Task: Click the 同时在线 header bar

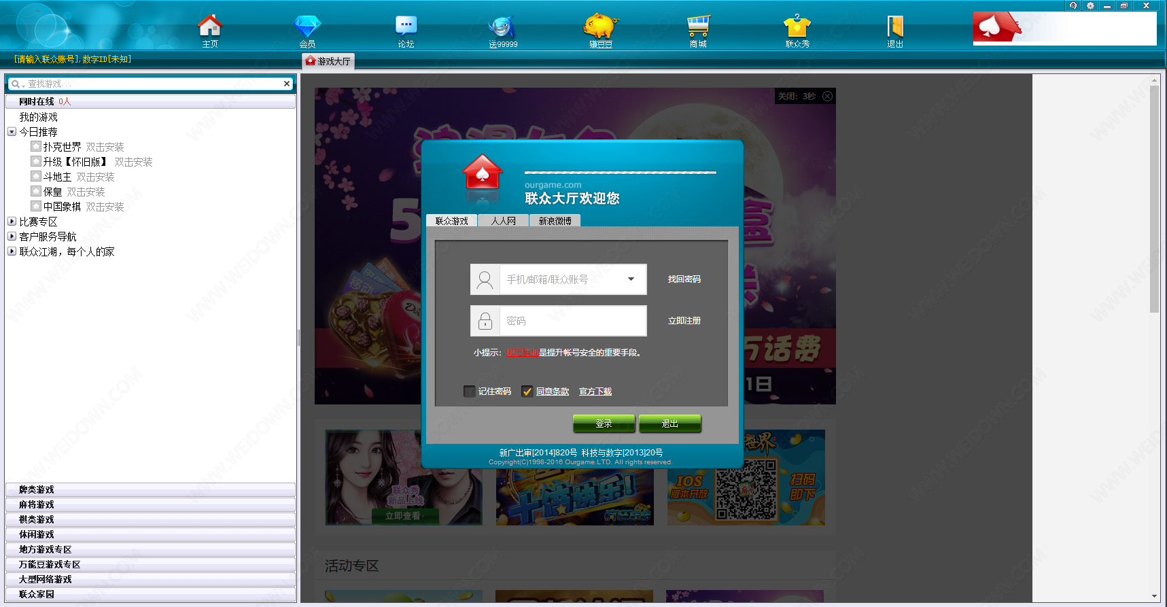Action: click(150, 101)
